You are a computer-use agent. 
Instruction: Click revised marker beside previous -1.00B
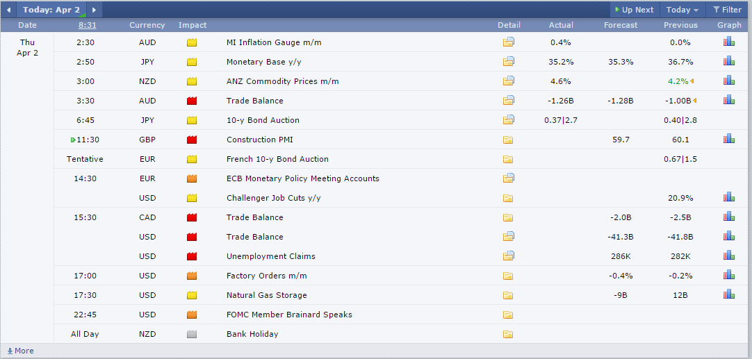pos(694,101)
